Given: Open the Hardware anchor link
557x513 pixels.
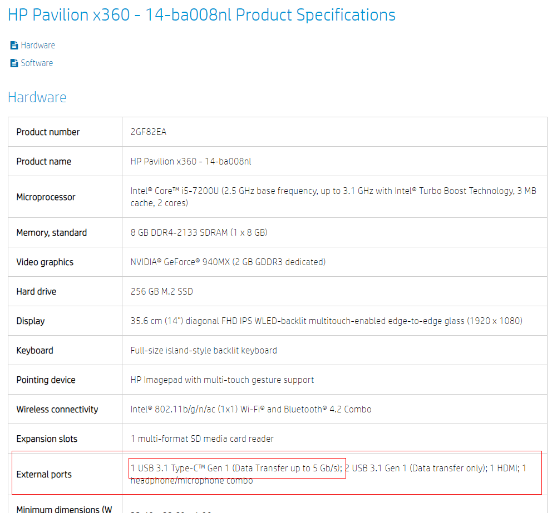Looking at the screenshot, I should pos(38,46).
